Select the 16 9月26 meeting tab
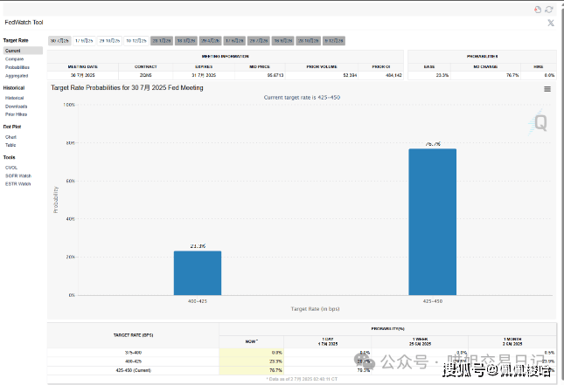Image resolution: width=564 pixels, height=385 pixels. pyautogui.click(x=282, y=41)
